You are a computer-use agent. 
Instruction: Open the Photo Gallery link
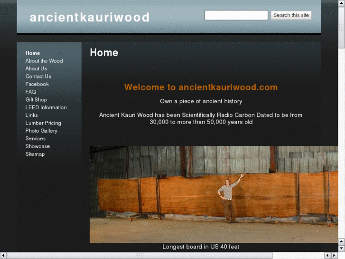tap(41, 131)
